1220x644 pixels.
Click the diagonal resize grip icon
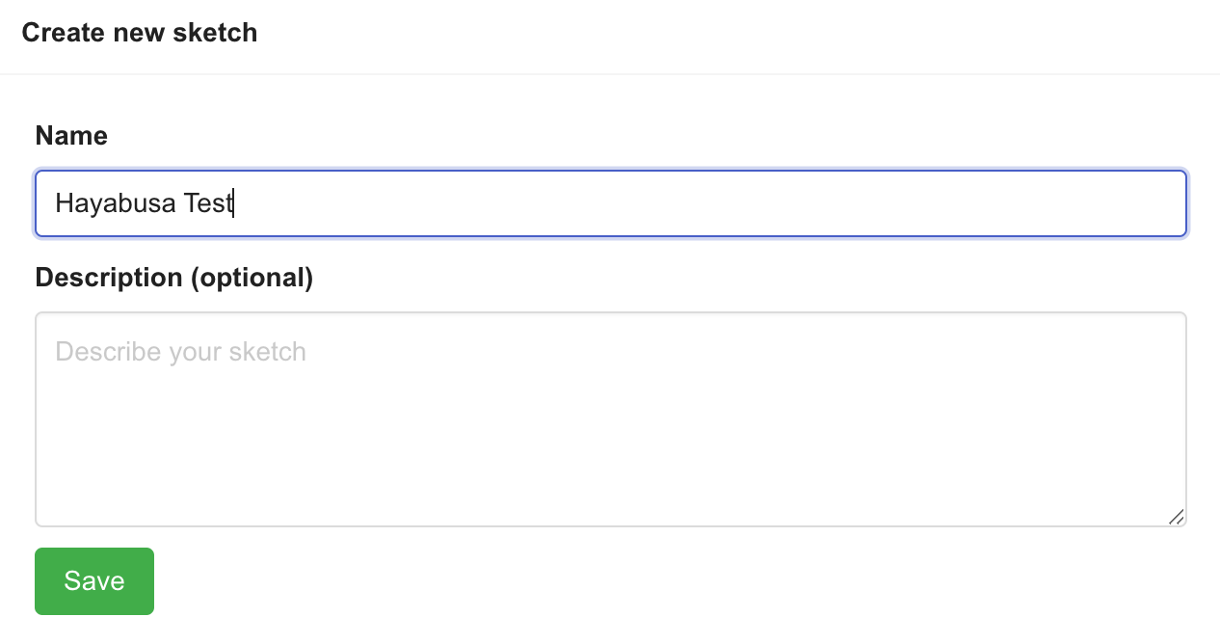tap(1176, 517)
